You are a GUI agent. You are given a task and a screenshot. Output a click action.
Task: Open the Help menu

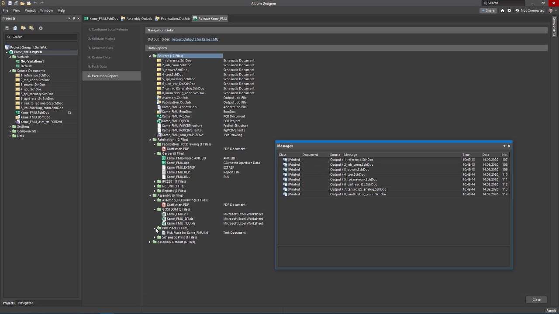click(61, 10)
